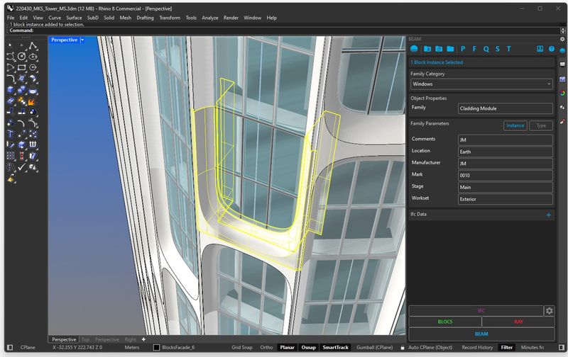Click the BlocksFacade_6 layer color swatch
This screenshot has width=568, height=357.
click(x=156, y=348)
